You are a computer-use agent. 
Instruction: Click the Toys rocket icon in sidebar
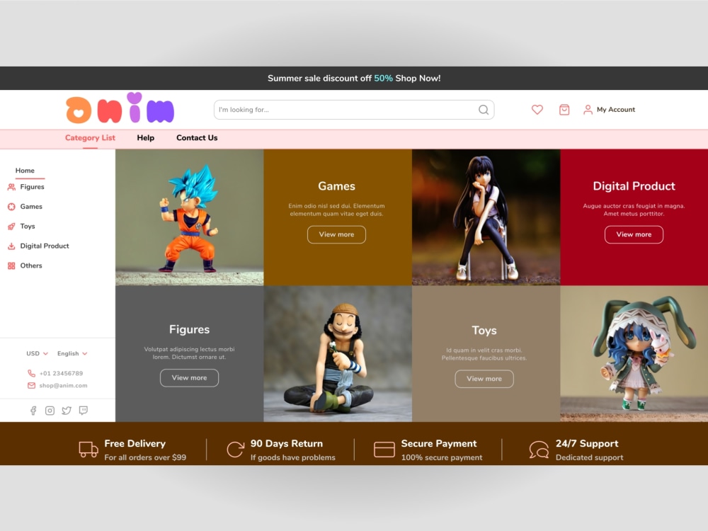(11, 227)
